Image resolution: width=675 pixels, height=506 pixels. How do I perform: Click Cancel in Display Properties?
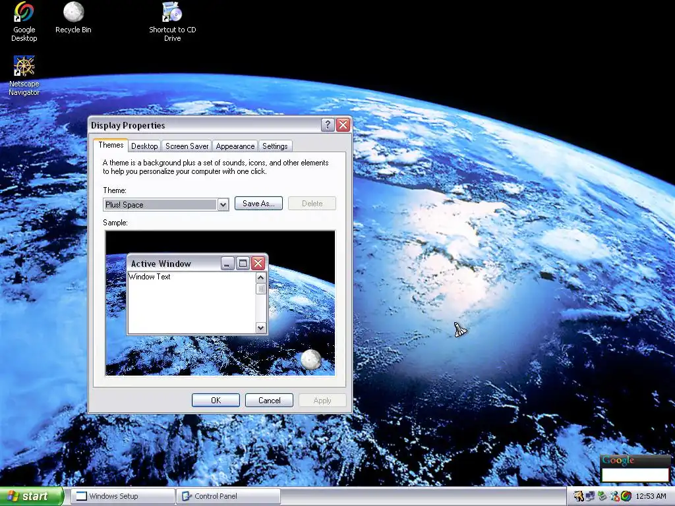click(x=269, y=400)
